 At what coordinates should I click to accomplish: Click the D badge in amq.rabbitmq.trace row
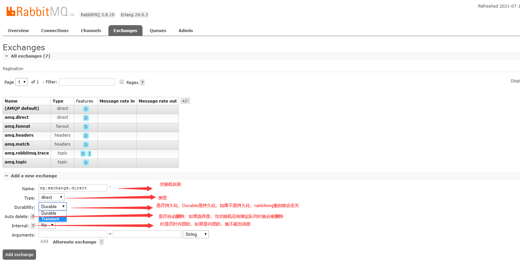pyautogui.click(x=83, y=154)
